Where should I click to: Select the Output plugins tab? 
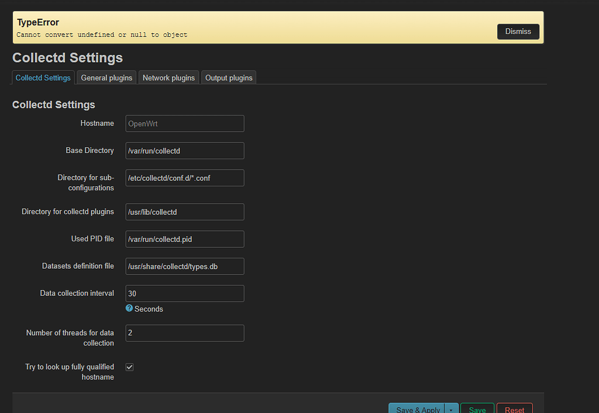[x=228, y=77]
